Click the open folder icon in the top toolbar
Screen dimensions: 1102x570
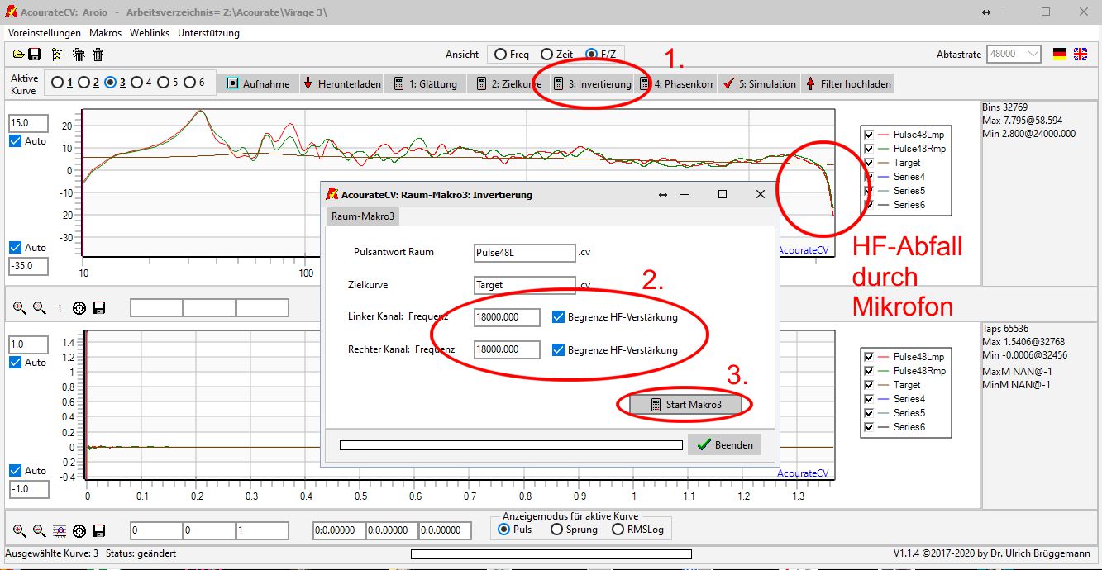coord(18,55)
